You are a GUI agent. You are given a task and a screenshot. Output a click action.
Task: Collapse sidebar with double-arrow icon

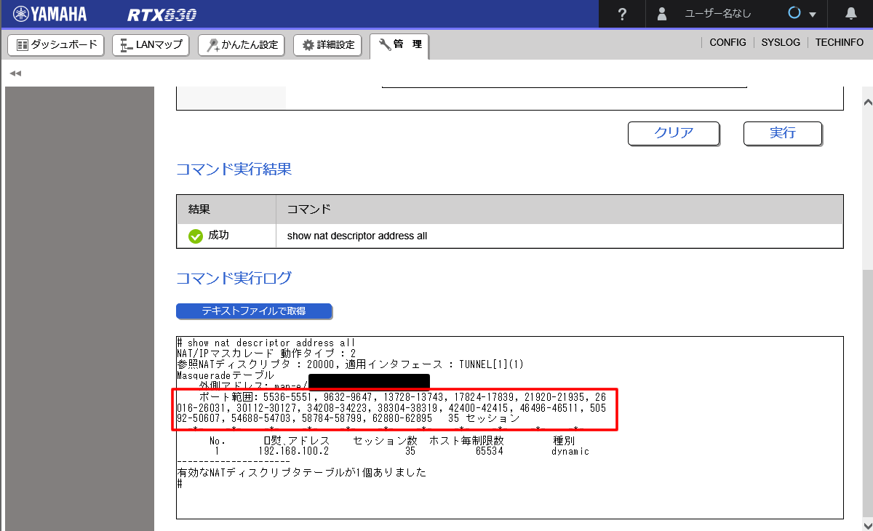15,73
